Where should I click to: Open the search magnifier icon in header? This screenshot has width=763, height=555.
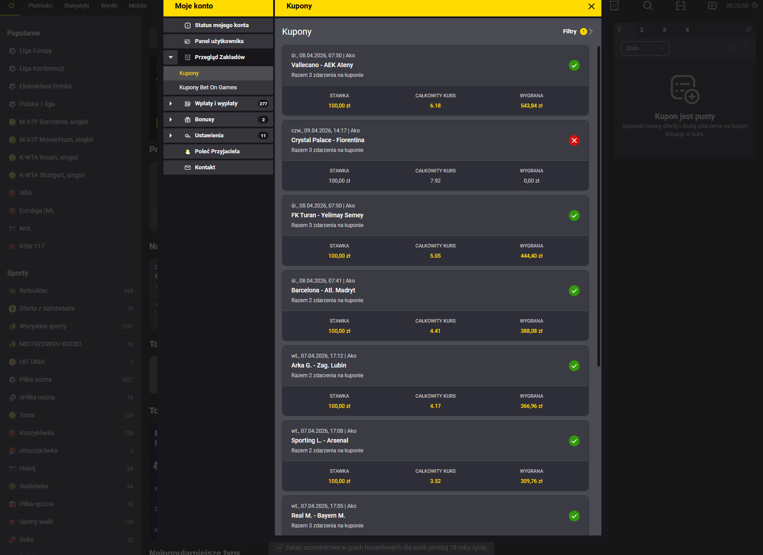[x=648, y=6]
